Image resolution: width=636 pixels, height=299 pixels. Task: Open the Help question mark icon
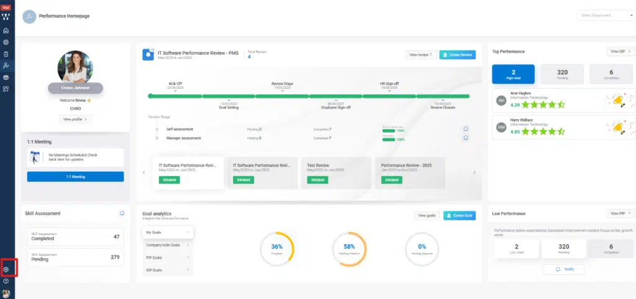click(6, 281)
